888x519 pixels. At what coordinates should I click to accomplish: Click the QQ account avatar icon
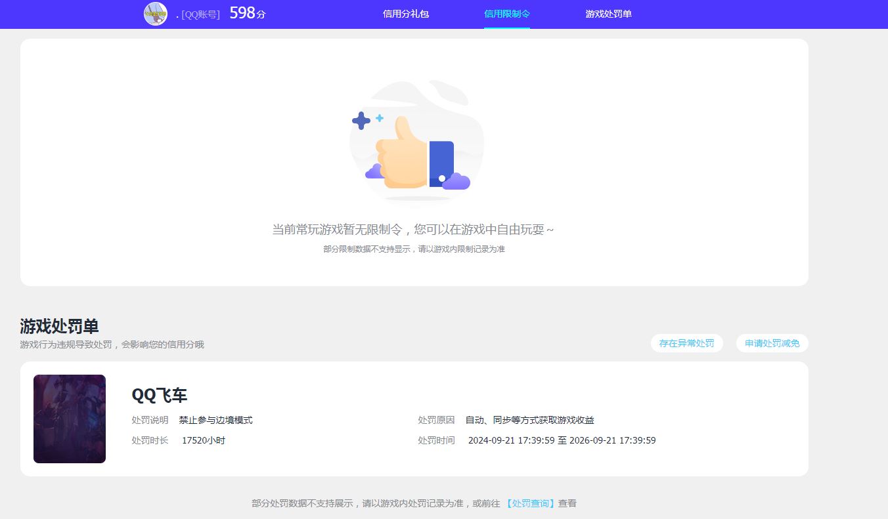[x=155, y=14]
